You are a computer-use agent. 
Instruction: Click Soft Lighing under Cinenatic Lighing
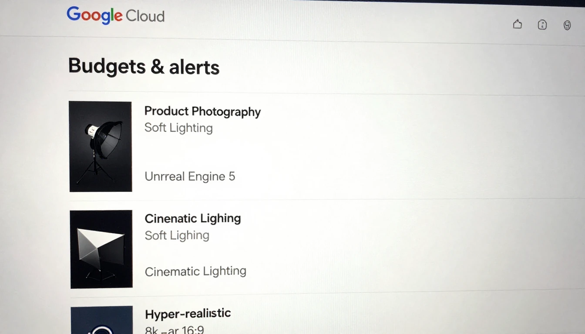point(177,235)
